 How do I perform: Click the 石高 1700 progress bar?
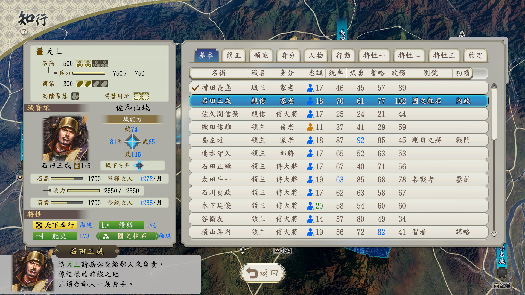click(67, 179)
